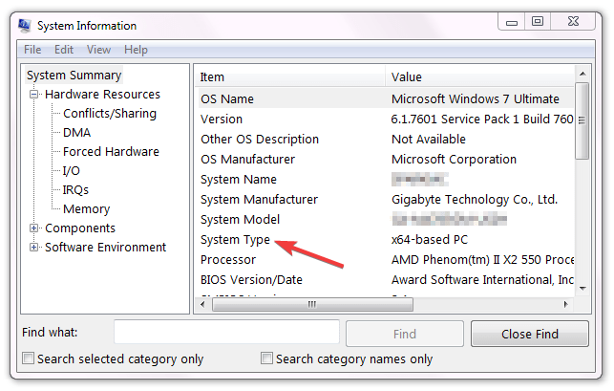Collapse the Hardware Resources tree node
The width and height of the screenshot is (614, 391).
point(34,95)
